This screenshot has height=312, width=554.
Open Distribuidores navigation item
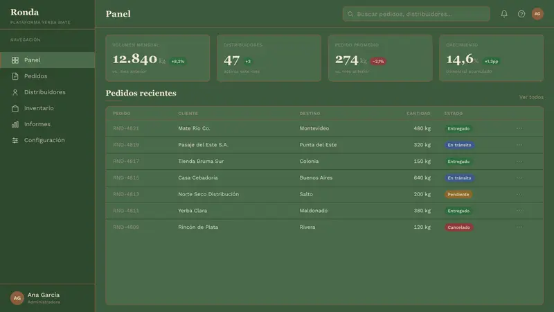click(x=47, y=92)
